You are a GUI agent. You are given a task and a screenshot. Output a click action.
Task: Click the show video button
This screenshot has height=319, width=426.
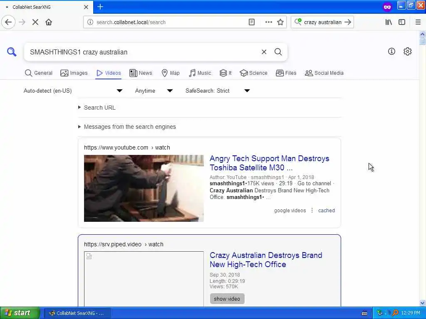(227, 299)
